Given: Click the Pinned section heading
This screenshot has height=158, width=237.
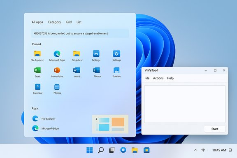Looking at the screenshot, I should tap(36, 44).
